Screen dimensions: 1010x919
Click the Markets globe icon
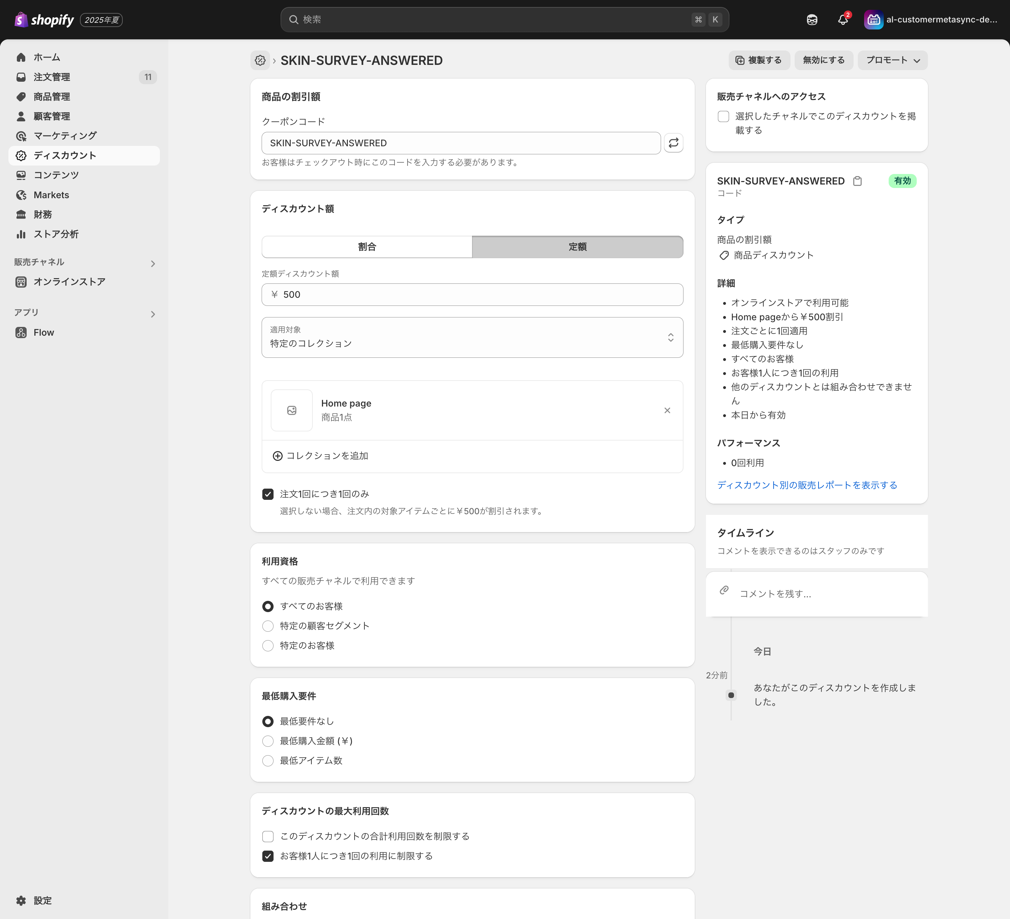[21, 195]
